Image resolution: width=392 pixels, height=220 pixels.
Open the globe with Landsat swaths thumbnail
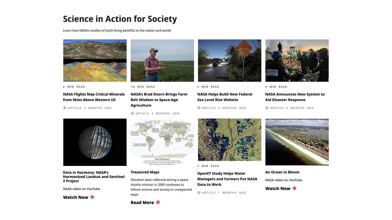(x=95, y=142)
